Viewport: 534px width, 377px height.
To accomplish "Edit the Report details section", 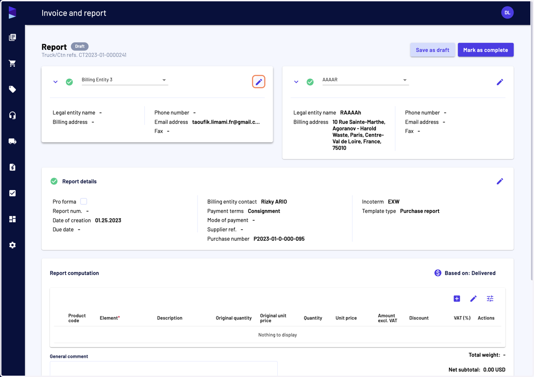I will click(500, 181).
